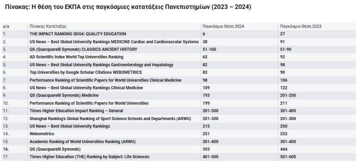Click the 'Παγκόσμια Θέση 2023' column header

click(x=300, y=26)
